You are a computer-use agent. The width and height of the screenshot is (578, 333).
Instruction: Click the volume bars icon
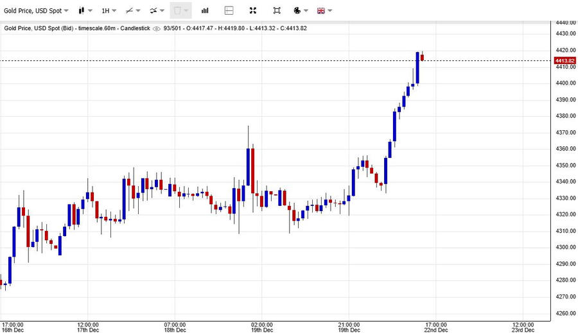coord(205,11)
